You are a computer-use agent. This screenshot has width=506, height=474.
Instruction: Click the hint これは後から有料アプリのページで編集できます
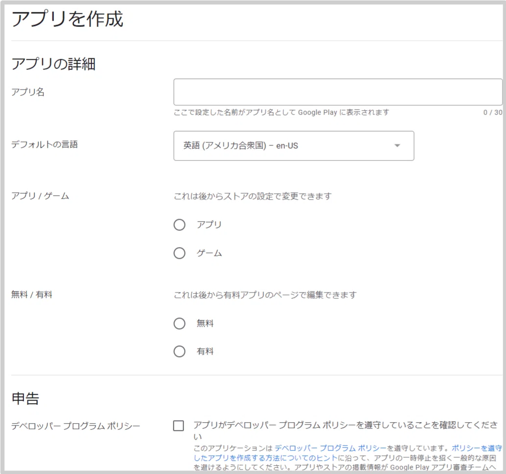point(265,294)
